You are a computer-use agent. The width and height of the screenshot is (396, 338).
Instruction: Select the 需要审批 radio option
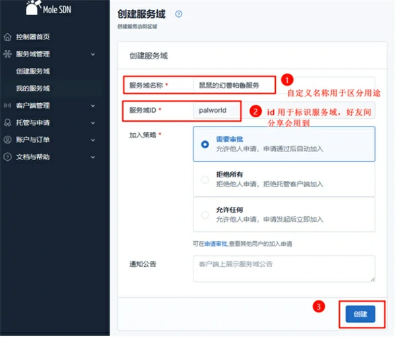(205, 144)
